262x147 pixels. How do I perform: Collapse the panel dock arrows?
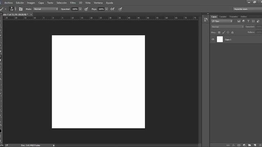click(208, 13)
